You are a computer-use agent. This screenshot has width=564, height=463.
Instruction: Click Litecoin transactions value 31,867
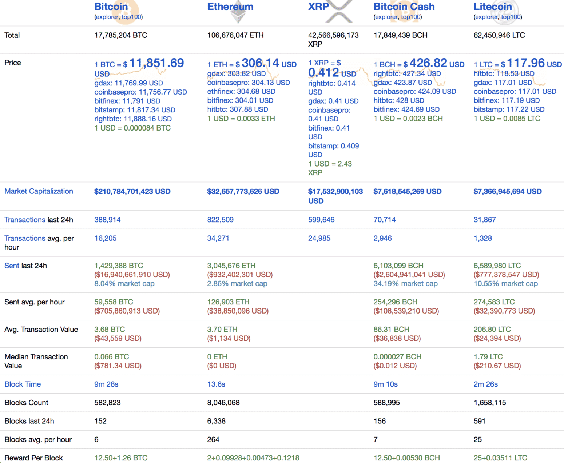pyautogui.click(x=485, y=220)
